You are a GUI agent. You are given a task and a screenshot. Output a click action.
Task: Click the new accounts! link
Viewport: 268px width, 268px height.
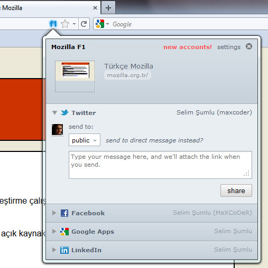click(x=188, y=47)
